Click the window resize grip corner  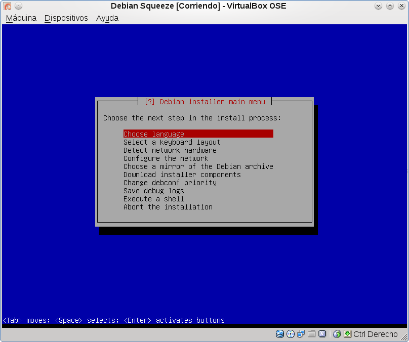pyautogui.click(x=404, y=337)
